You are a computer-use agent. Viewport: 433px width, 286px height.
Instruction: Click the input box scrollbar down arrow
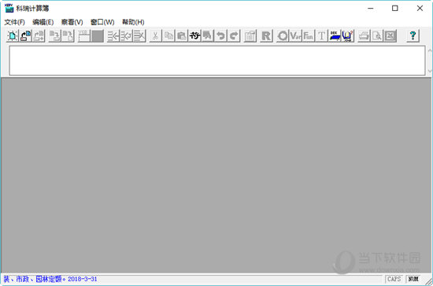pyautogui.click(x=430, y=71)
